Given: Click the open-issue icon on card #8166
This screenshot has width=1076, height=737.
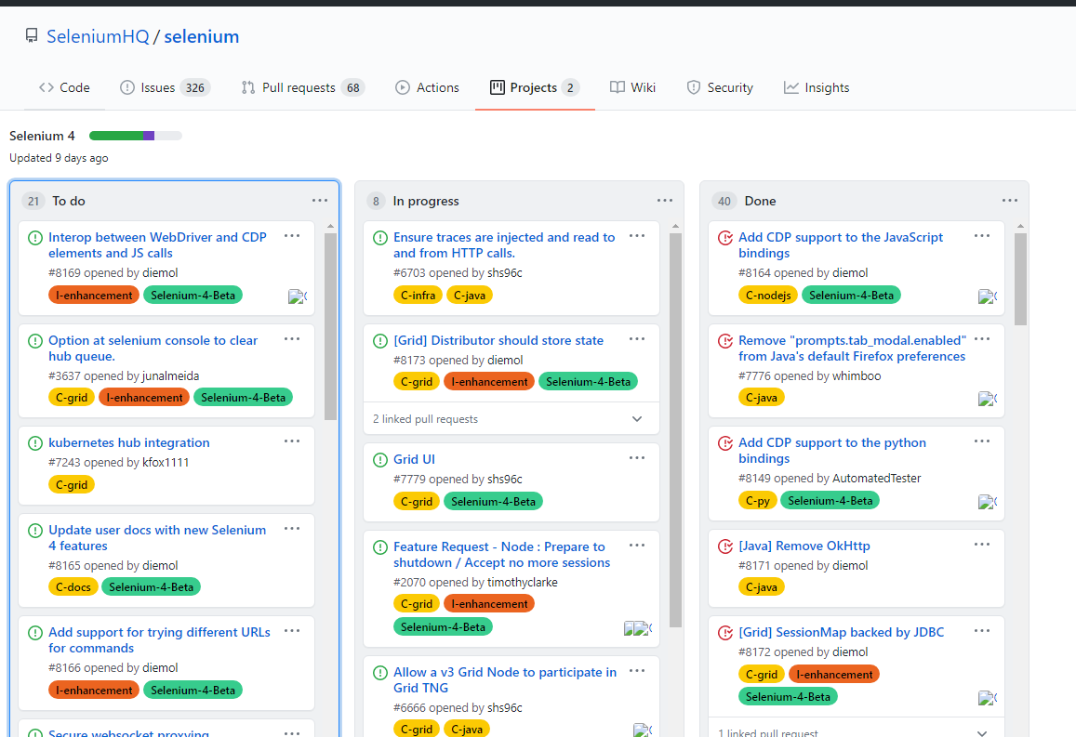Looking at the screenshot, I should pos(35,633).
